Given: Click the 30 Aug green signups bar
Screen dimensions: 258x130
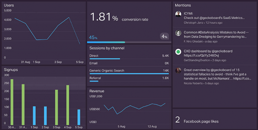Looking at the screenshot, I should (12, 102).
